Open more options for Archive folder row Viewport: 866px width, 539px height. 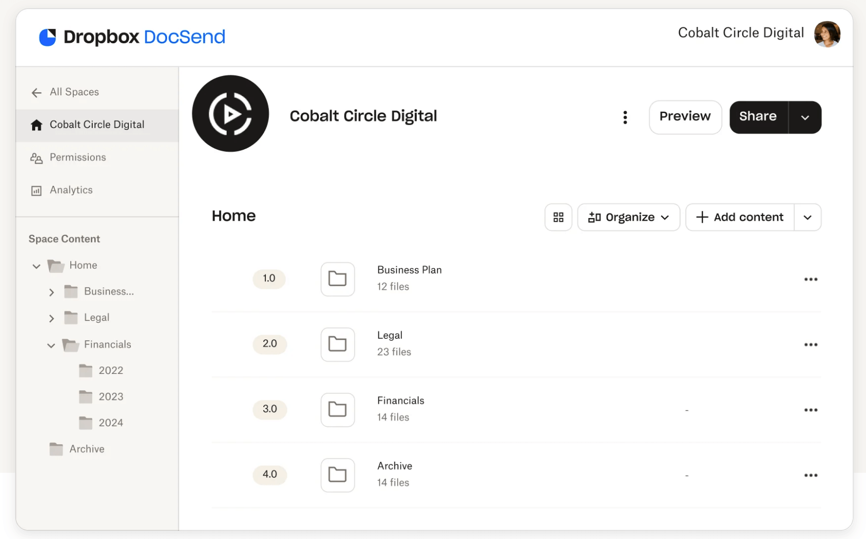(810, 475)
